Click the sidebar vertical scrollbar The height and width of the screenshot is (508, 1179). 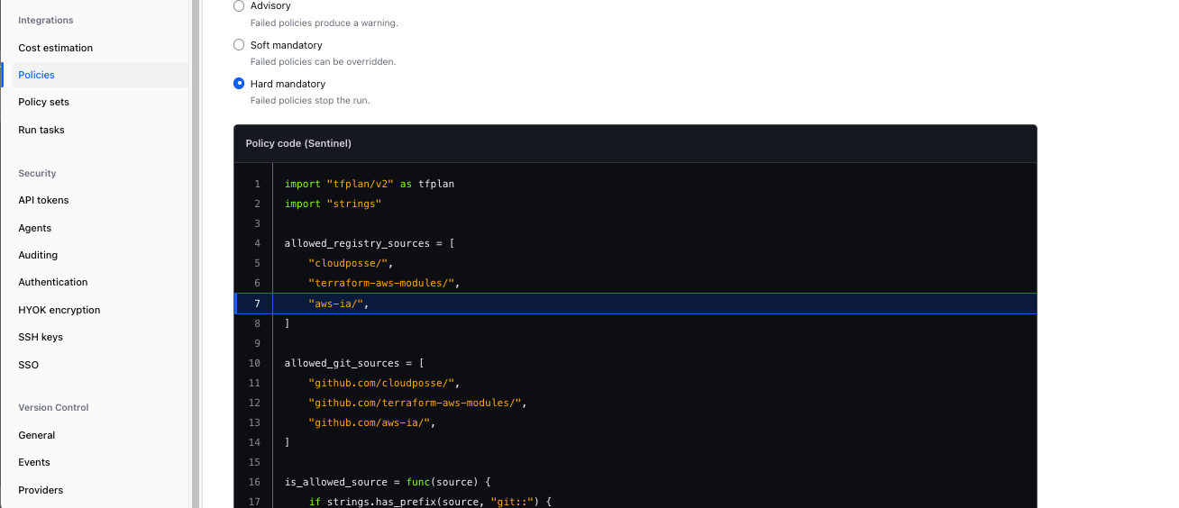195,254
